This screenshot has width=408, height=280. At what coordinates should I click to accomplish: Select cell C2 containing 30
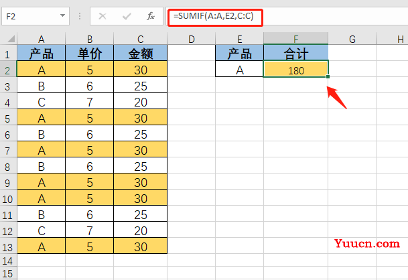pos(141,70)
